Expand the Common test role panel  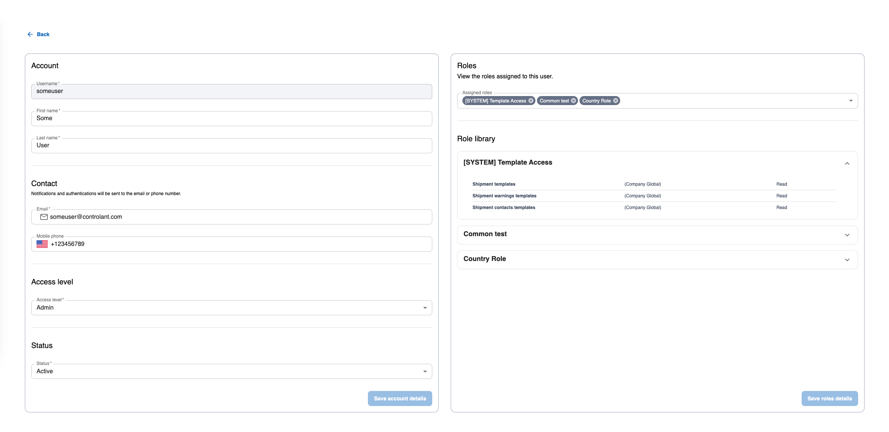[x=847, y=235]
